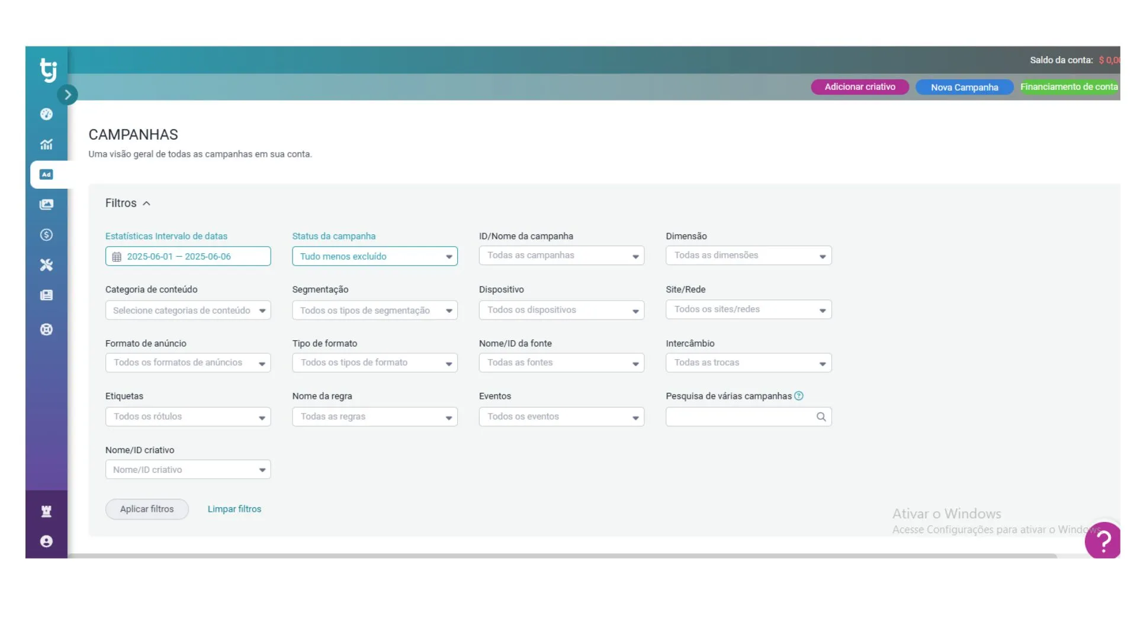Click the help icon beside Pesquisa de várias campanhas
The image size is (1137, 639).
click(x=798, y=396)
